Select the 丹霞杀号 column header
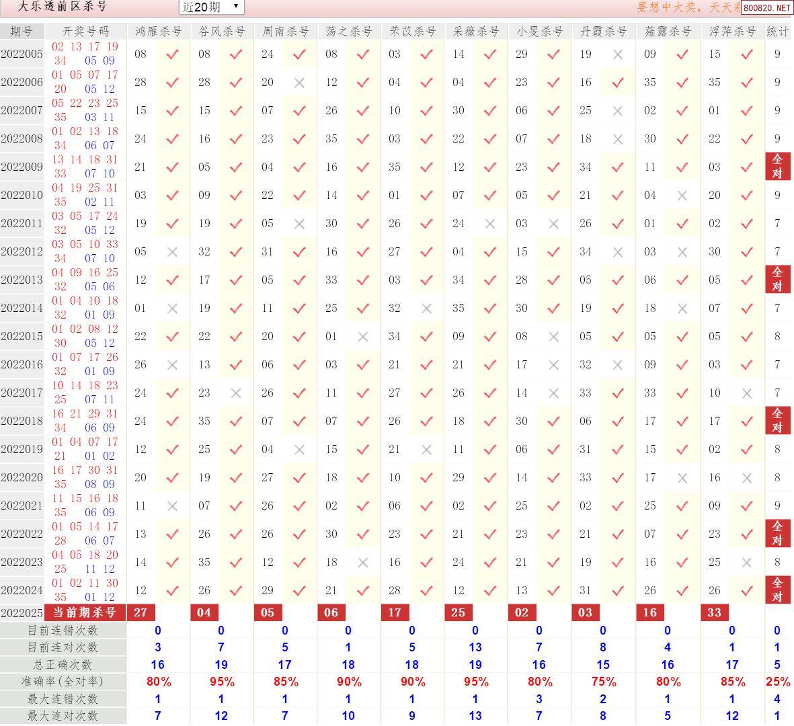 604,32
